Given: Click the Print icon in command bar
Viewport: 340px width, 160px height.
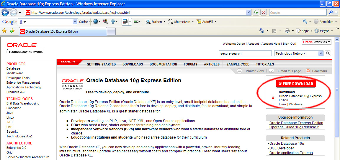Looking at the screenshot, I should point(287,31).
